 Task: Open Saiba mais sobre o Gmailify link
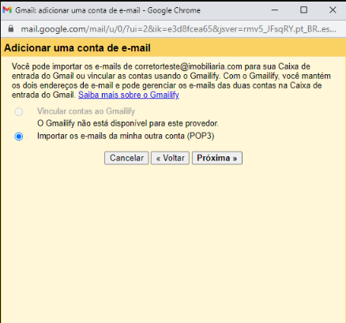point(129,95)
